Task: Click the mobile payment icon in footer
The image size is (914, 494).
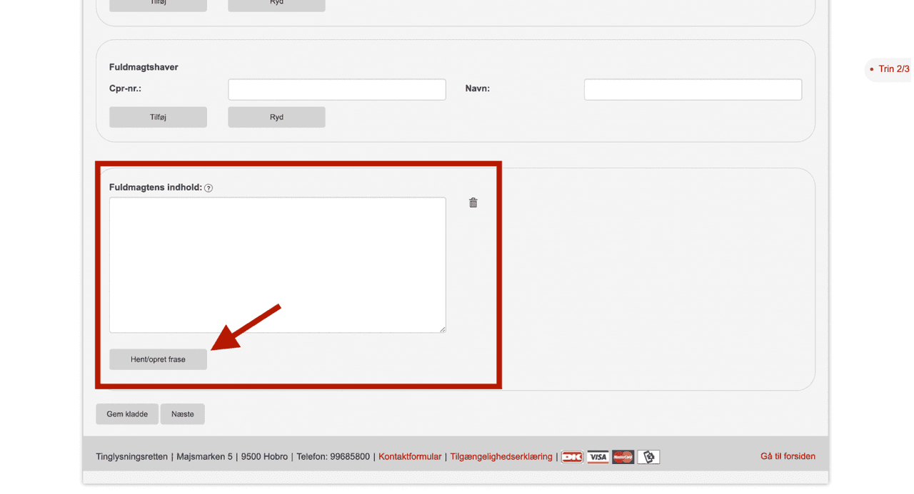Action: click(x=648, y=457)
